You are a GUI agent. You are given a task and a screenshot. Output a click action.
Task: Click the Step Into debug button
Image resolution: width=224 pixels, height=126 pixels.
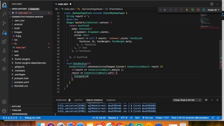[x=176, y=10]
